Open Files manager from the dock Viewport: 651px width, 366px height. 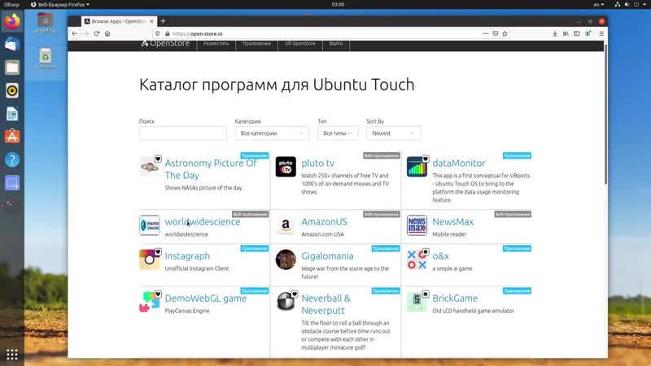click(12, 68)
